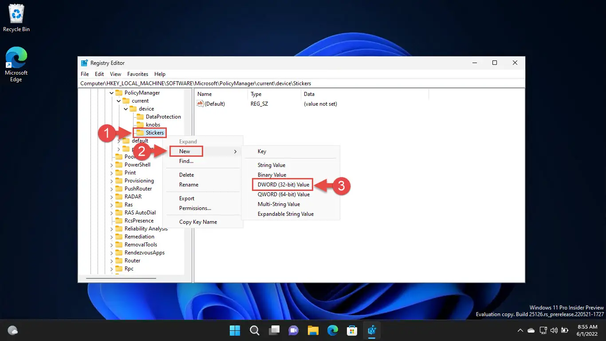Click the Task View taskbar icon
The image size is (606, 341).
(x=274, y=330)
